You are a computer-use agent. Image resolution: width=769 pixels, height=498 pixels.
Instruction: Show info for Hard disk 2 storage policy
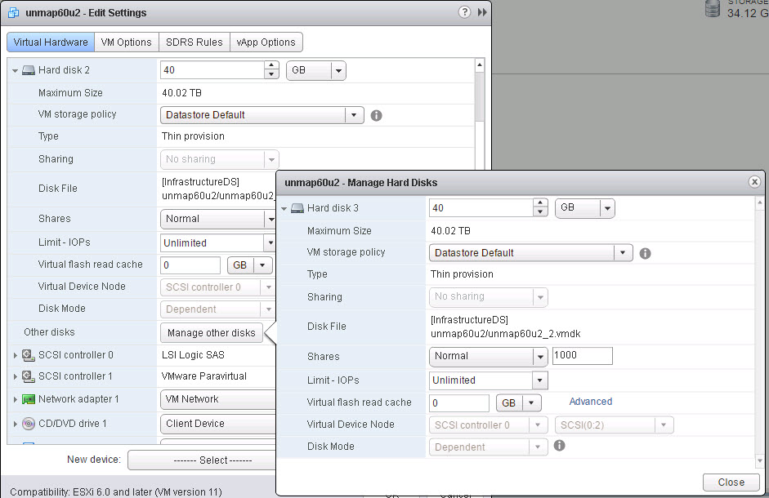(376, 116)
